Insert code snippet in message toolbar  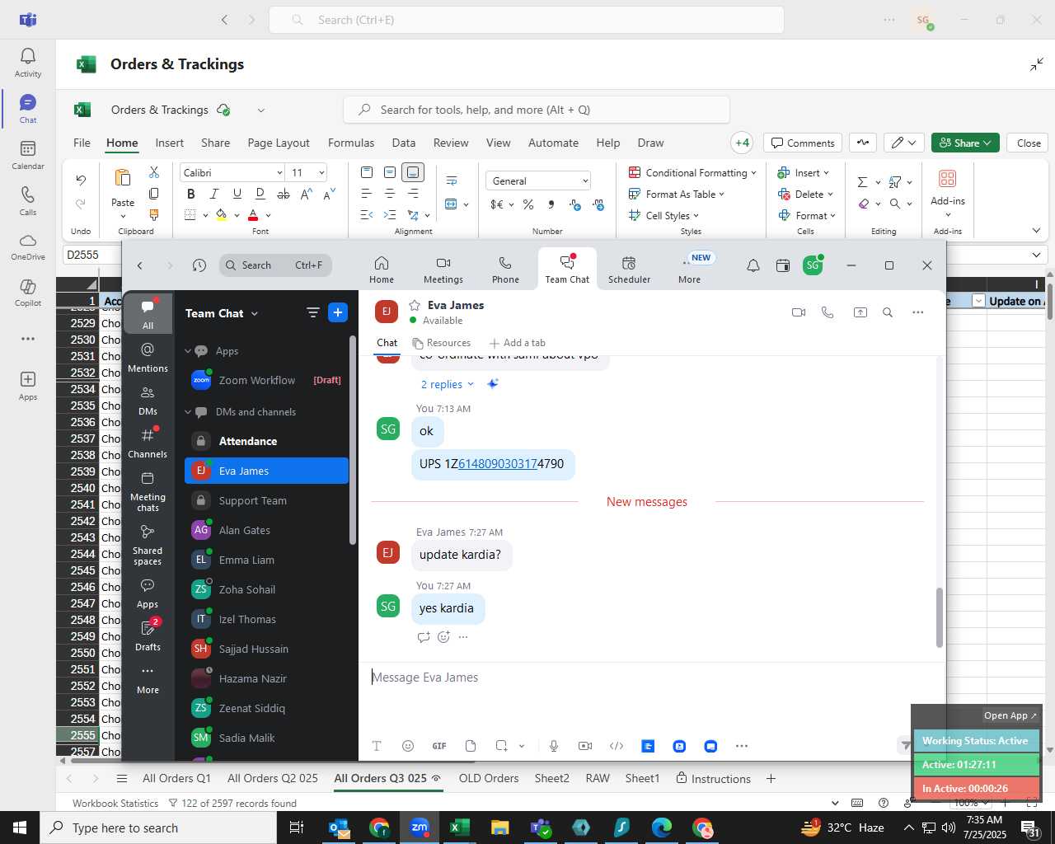[617, 746]
